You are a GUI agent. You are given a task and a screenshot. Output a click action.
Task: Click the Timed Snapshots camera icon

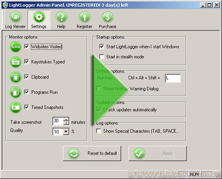click(15, 108)
